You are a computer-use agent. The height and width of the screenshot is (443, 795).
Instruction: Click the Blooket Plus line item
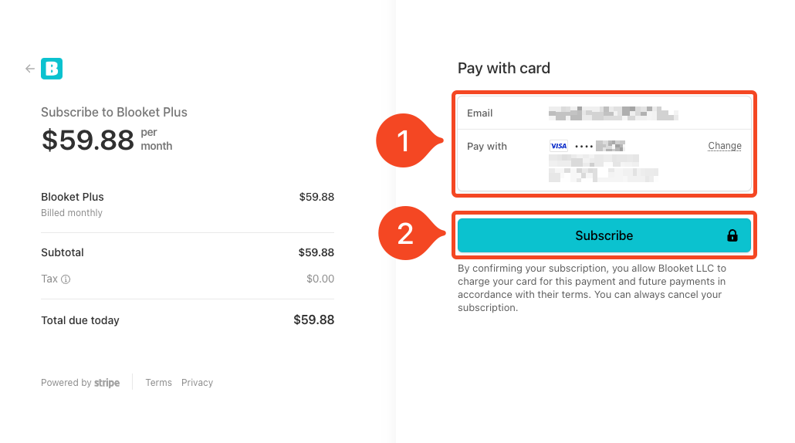click(188, 205)
